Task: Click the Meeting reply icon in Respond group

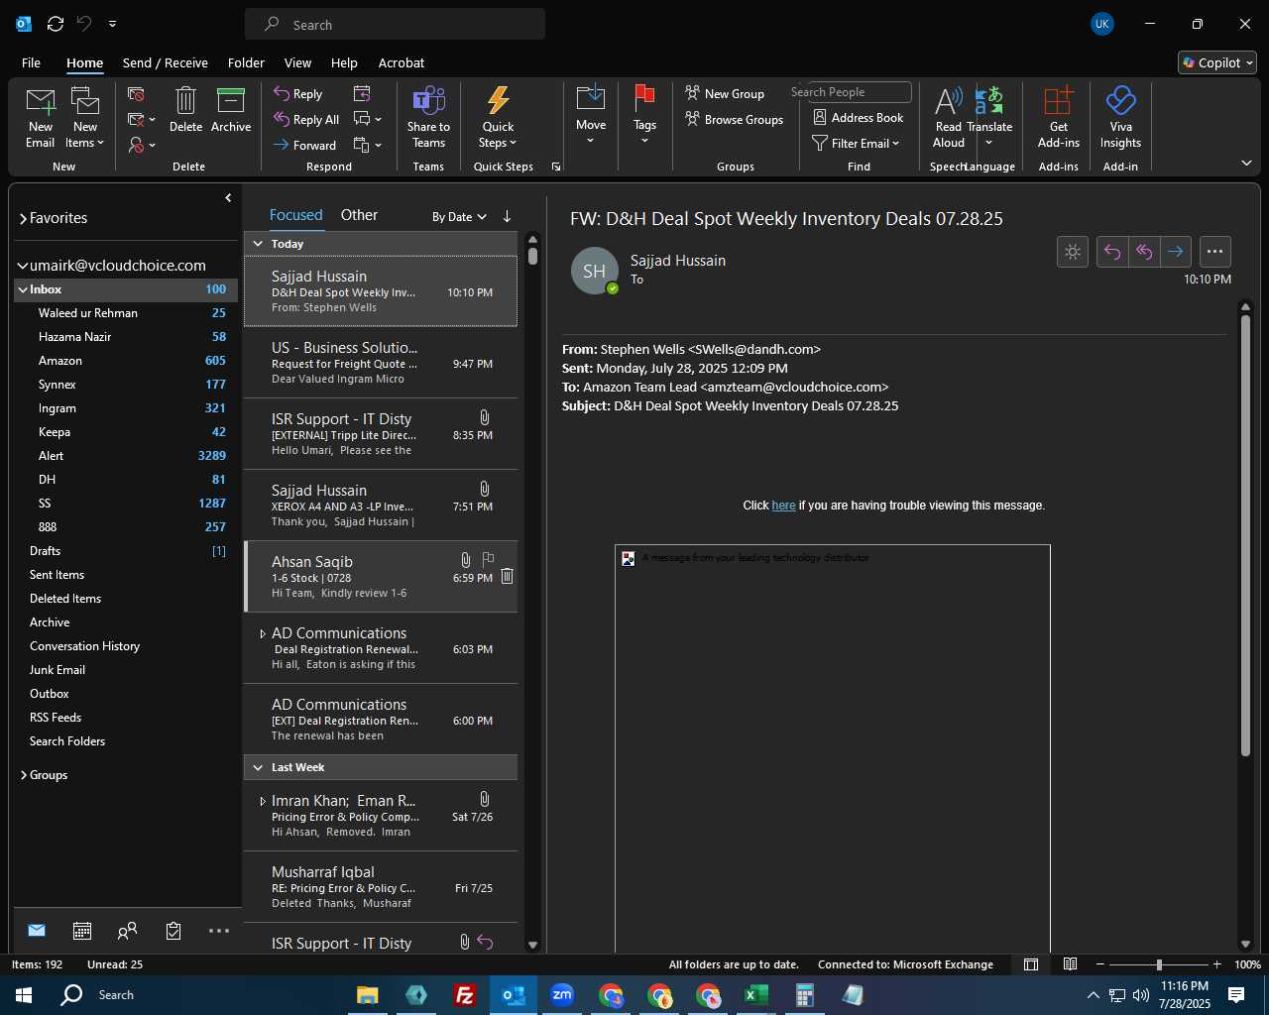Action: click(362, 93)
